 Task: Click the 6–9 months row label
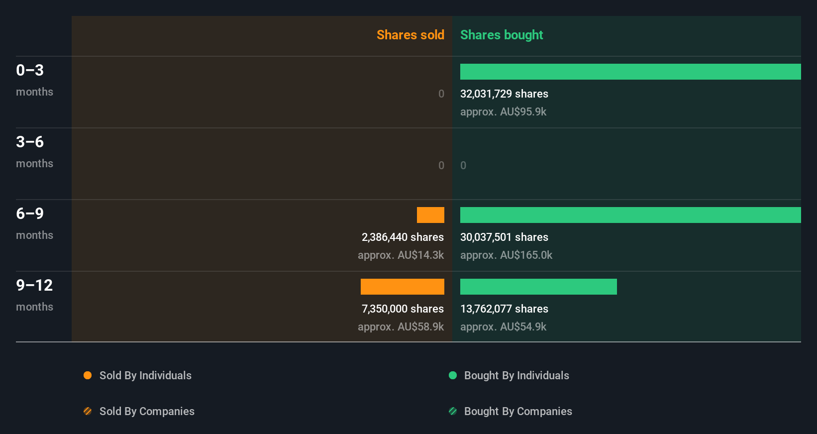pyautogui.click(x=34, y=223)
